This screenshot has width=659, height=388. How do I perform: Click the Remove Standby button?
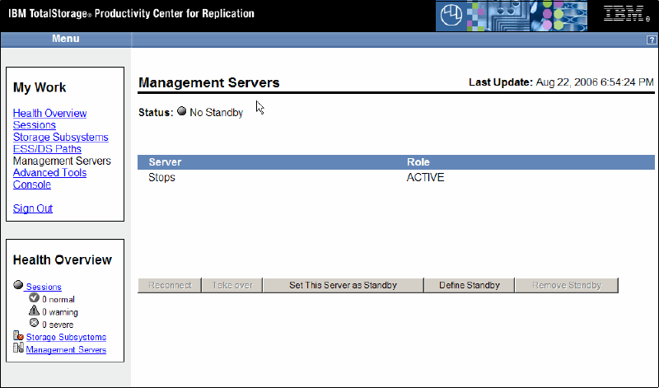coord(567,285)
